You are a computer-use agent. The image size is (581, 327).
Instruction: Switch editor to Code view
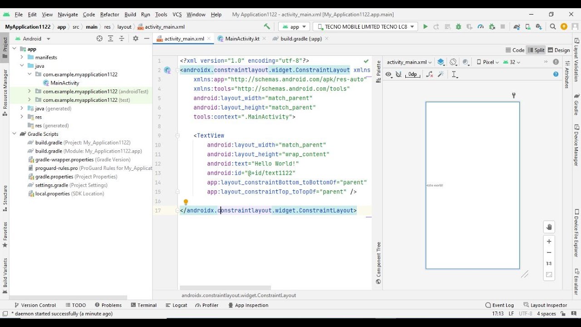tap(515, 50)
